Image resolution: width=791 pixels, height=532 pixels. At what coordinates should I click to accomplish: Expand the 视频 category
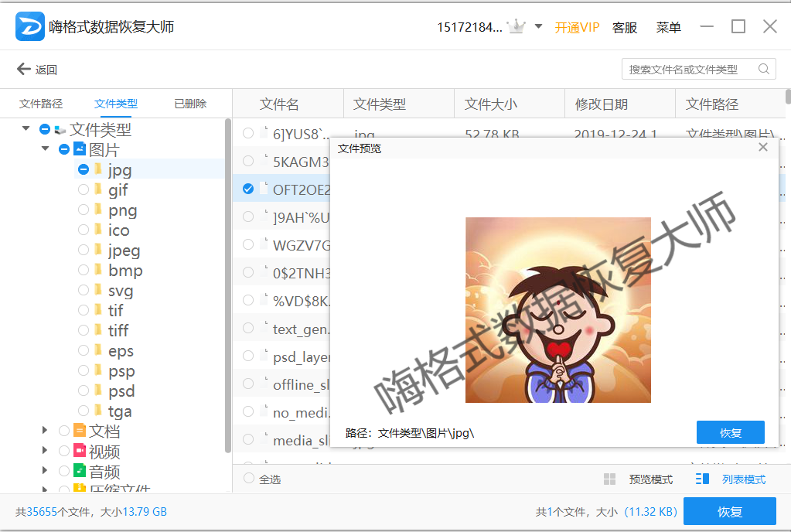[x=45, y=450]
